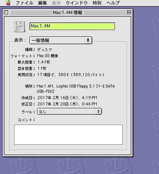Click inside the コメント text box
Viewport: 159px width, 174px height.
(x=68, y=135)
